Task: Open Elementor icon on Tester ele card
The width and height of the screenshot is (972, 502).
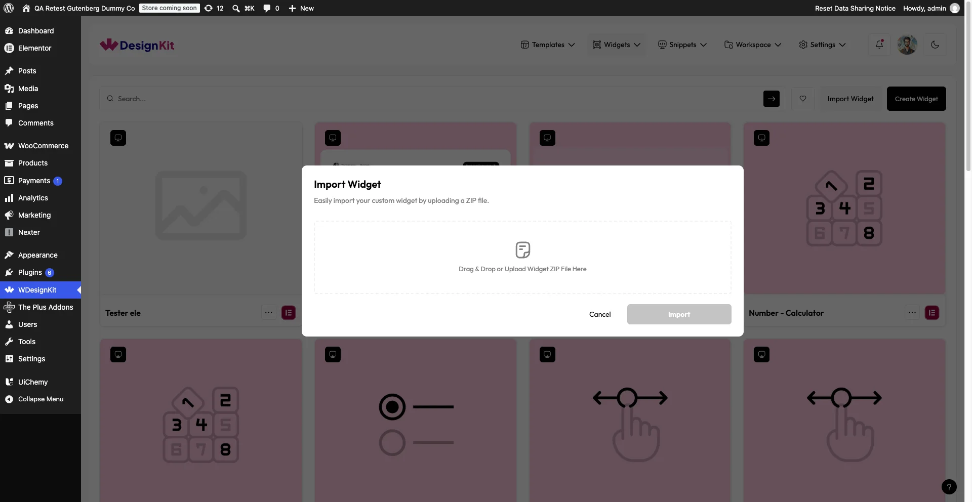Action: coord(289,313)
